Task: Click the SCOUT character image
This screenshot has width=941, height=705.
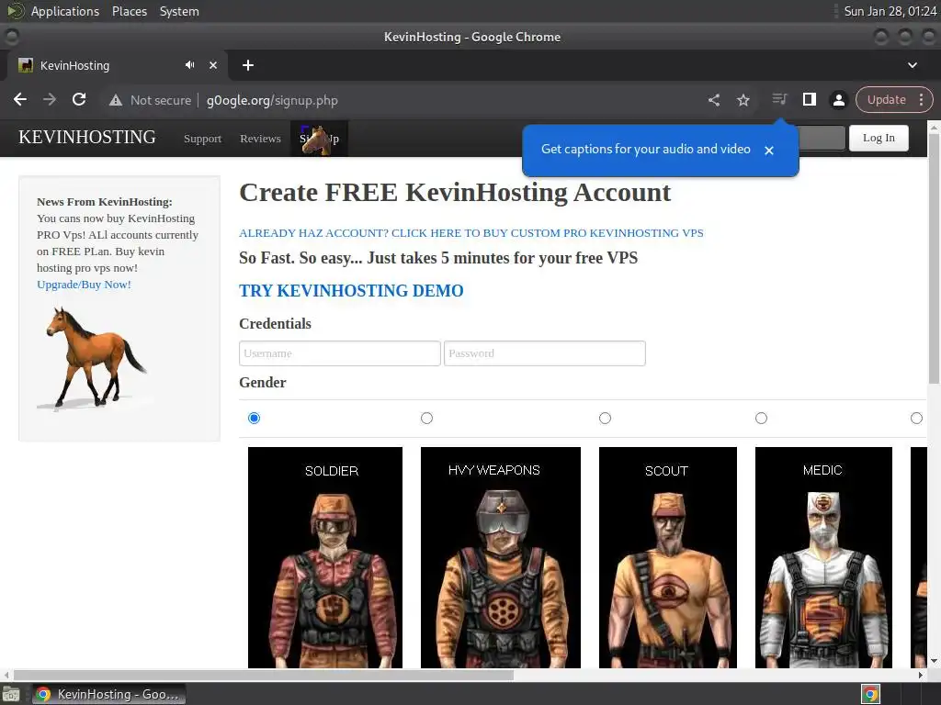Action: pyautogui.click(x=668, y=557)
